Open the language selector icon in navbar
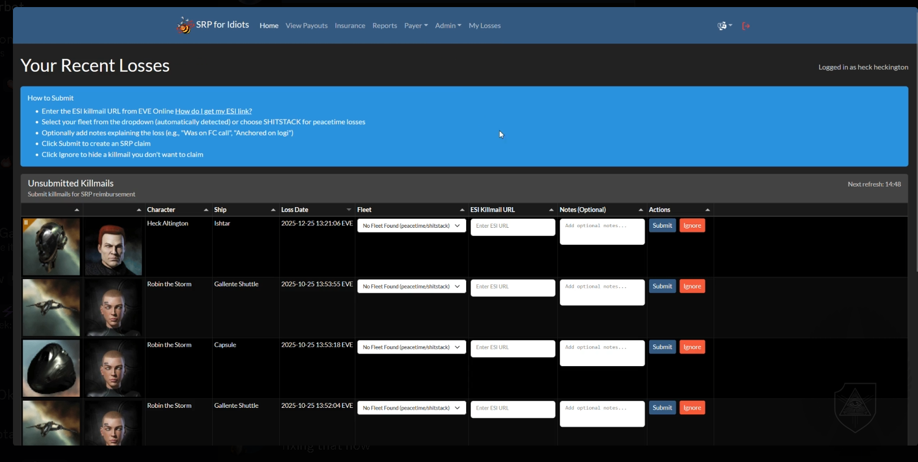This screenshot has width=918, height=462. [x=724, y=26]
